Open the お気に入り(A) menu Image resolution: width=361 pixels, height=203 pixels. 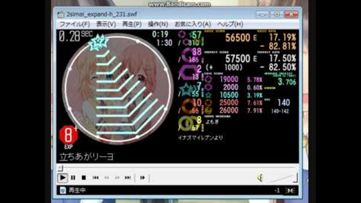coord(193,24)
